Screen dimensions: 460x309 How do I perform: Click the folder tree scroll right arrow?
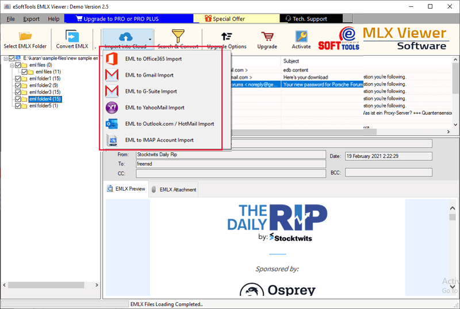pyautogui.click(x=97, y=285)
